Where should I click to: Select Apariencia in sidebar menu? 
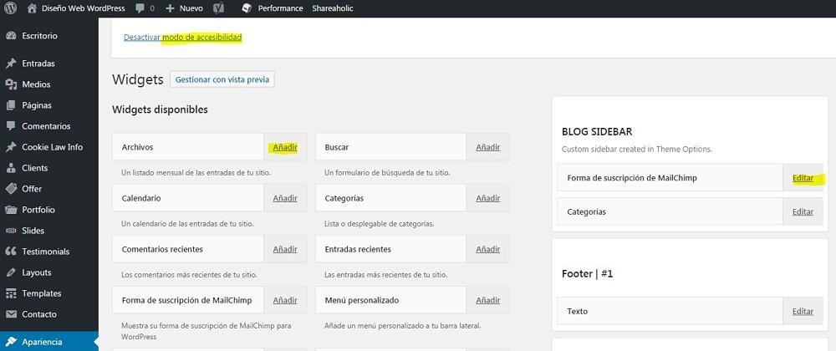(42, 342)
